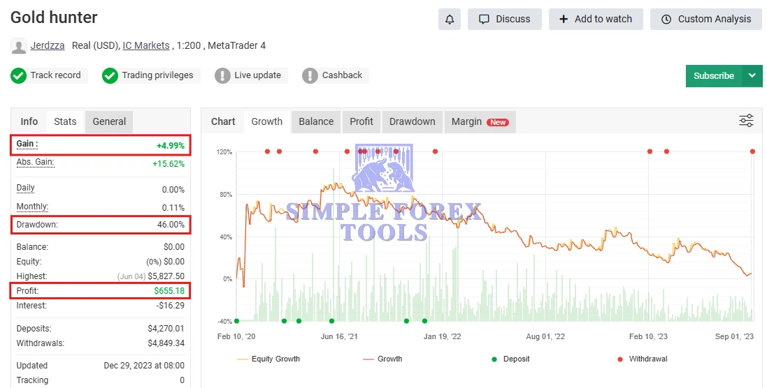The height and width of the screenshot is (388, 767).
Task: Open the IC Markets broker link
Action: pos(146,45)
